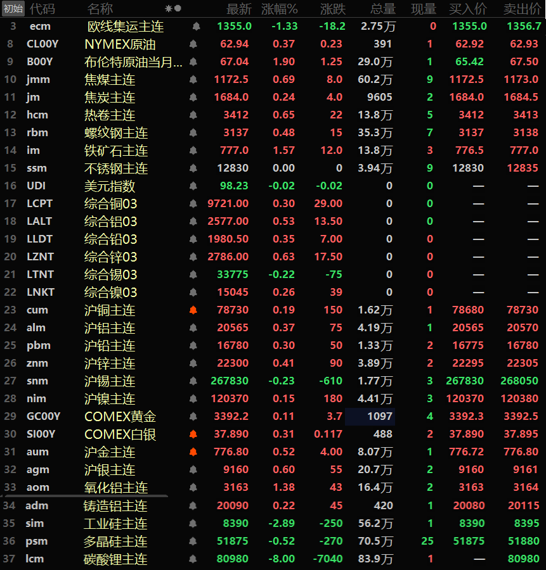Click the alert bell for 铁矿石主连
The image size is (546, 570).
[193, 151]
